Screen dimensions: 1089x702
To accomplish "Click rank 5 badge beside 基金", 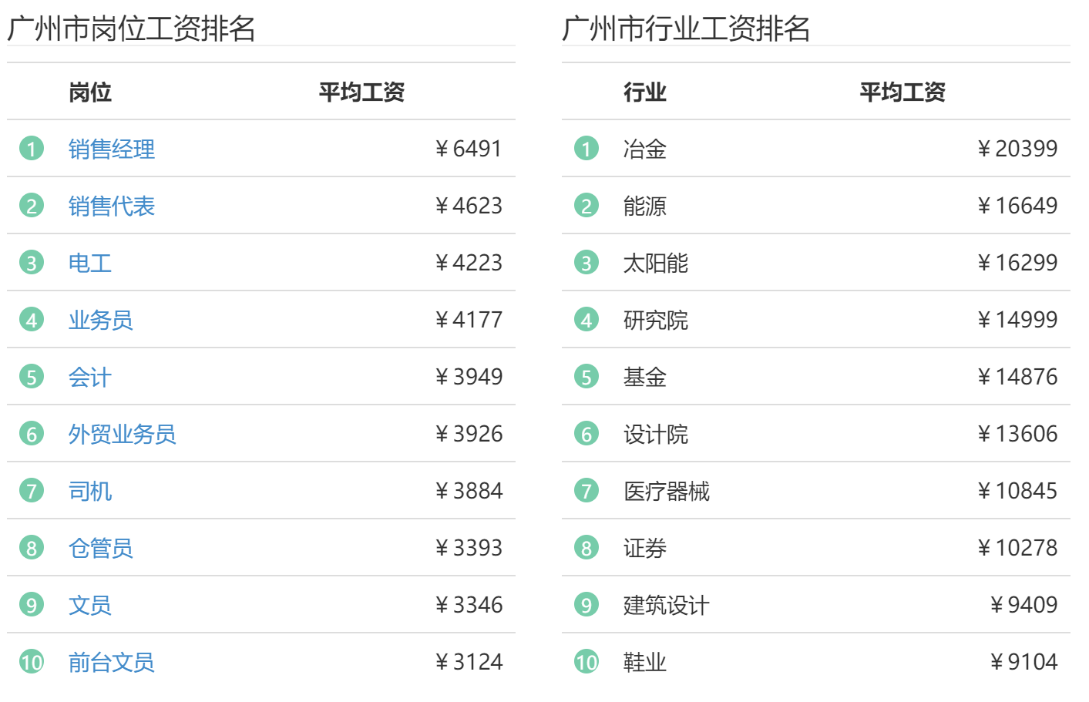I will coord(587,377).
